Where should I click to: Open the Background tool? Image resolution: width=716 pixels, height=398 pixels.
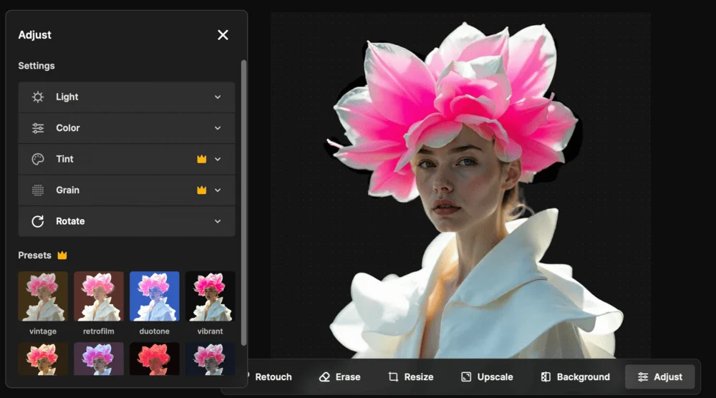575,377
